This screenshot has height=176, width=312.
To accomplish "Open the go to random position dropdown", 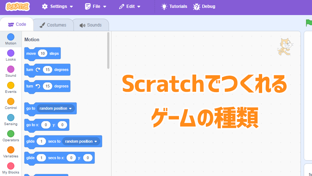I will click(56, 108).
